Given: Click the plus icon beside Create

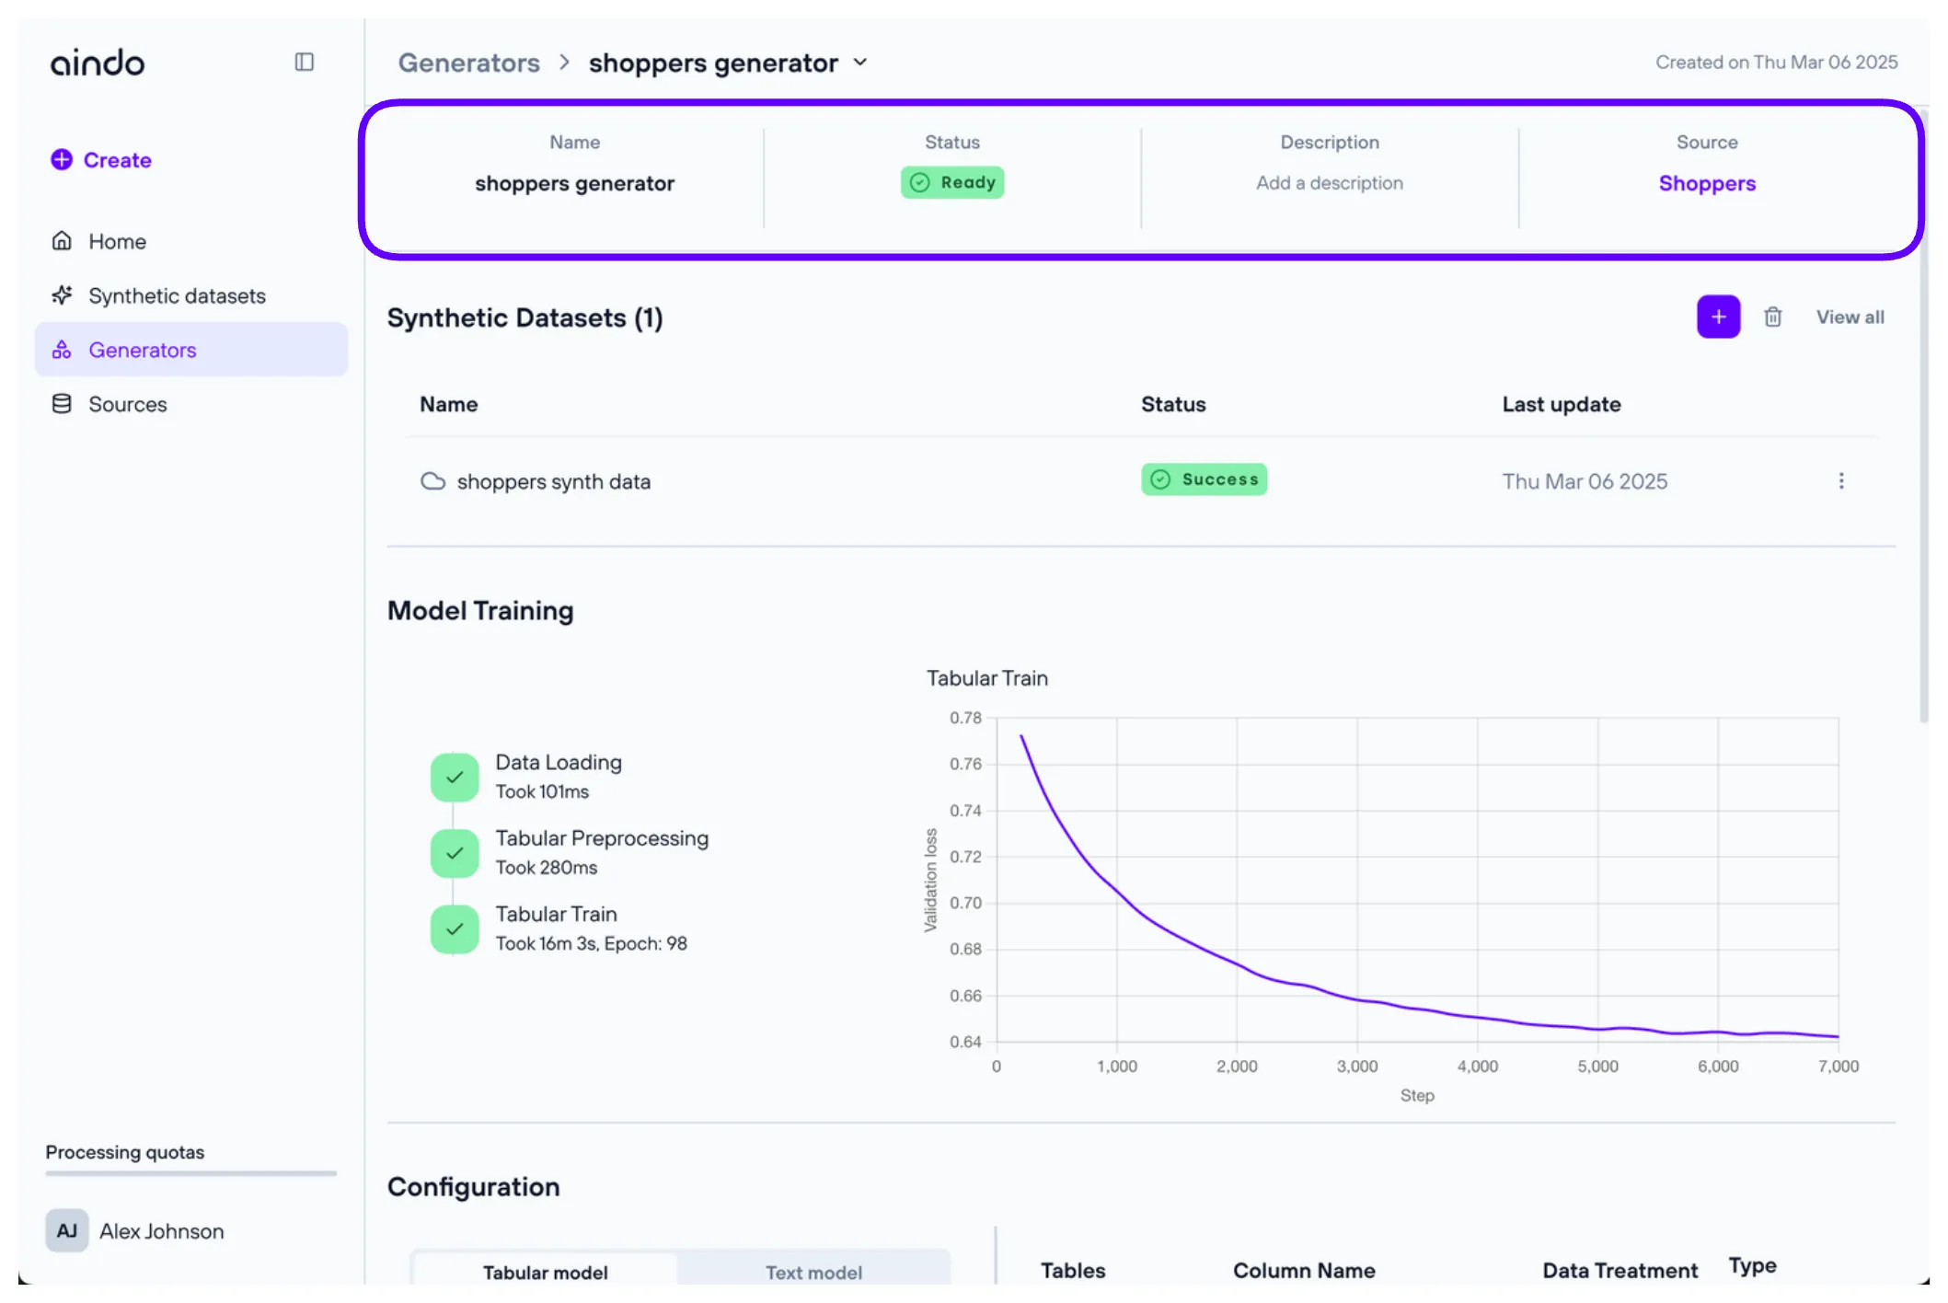Looking at the screenshot, I should [62, 160].
